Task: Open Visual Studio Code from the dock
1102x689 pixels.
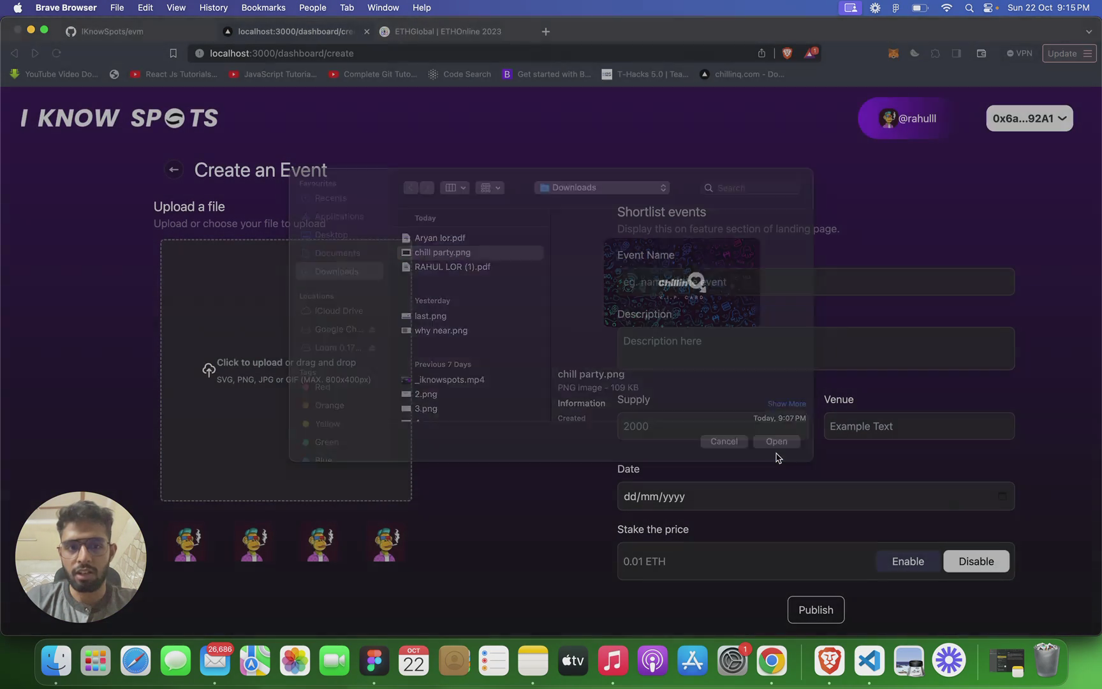Action: (x=869, y=661)
